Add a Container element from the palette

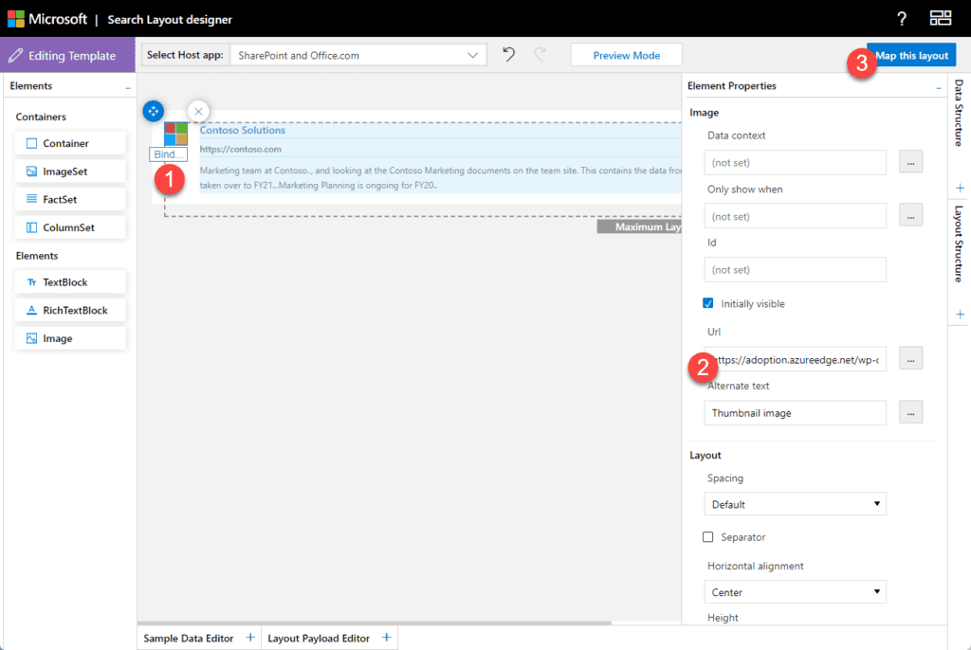(70, 143)
